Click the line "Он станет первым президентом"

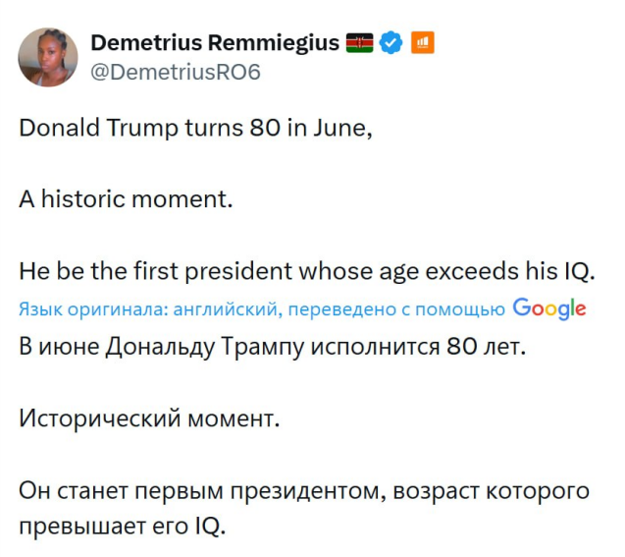[x=304, y=490]
